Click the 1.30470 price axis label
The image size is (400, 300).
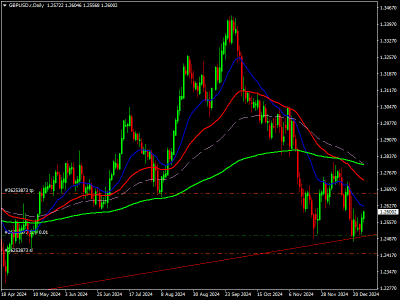388,107
